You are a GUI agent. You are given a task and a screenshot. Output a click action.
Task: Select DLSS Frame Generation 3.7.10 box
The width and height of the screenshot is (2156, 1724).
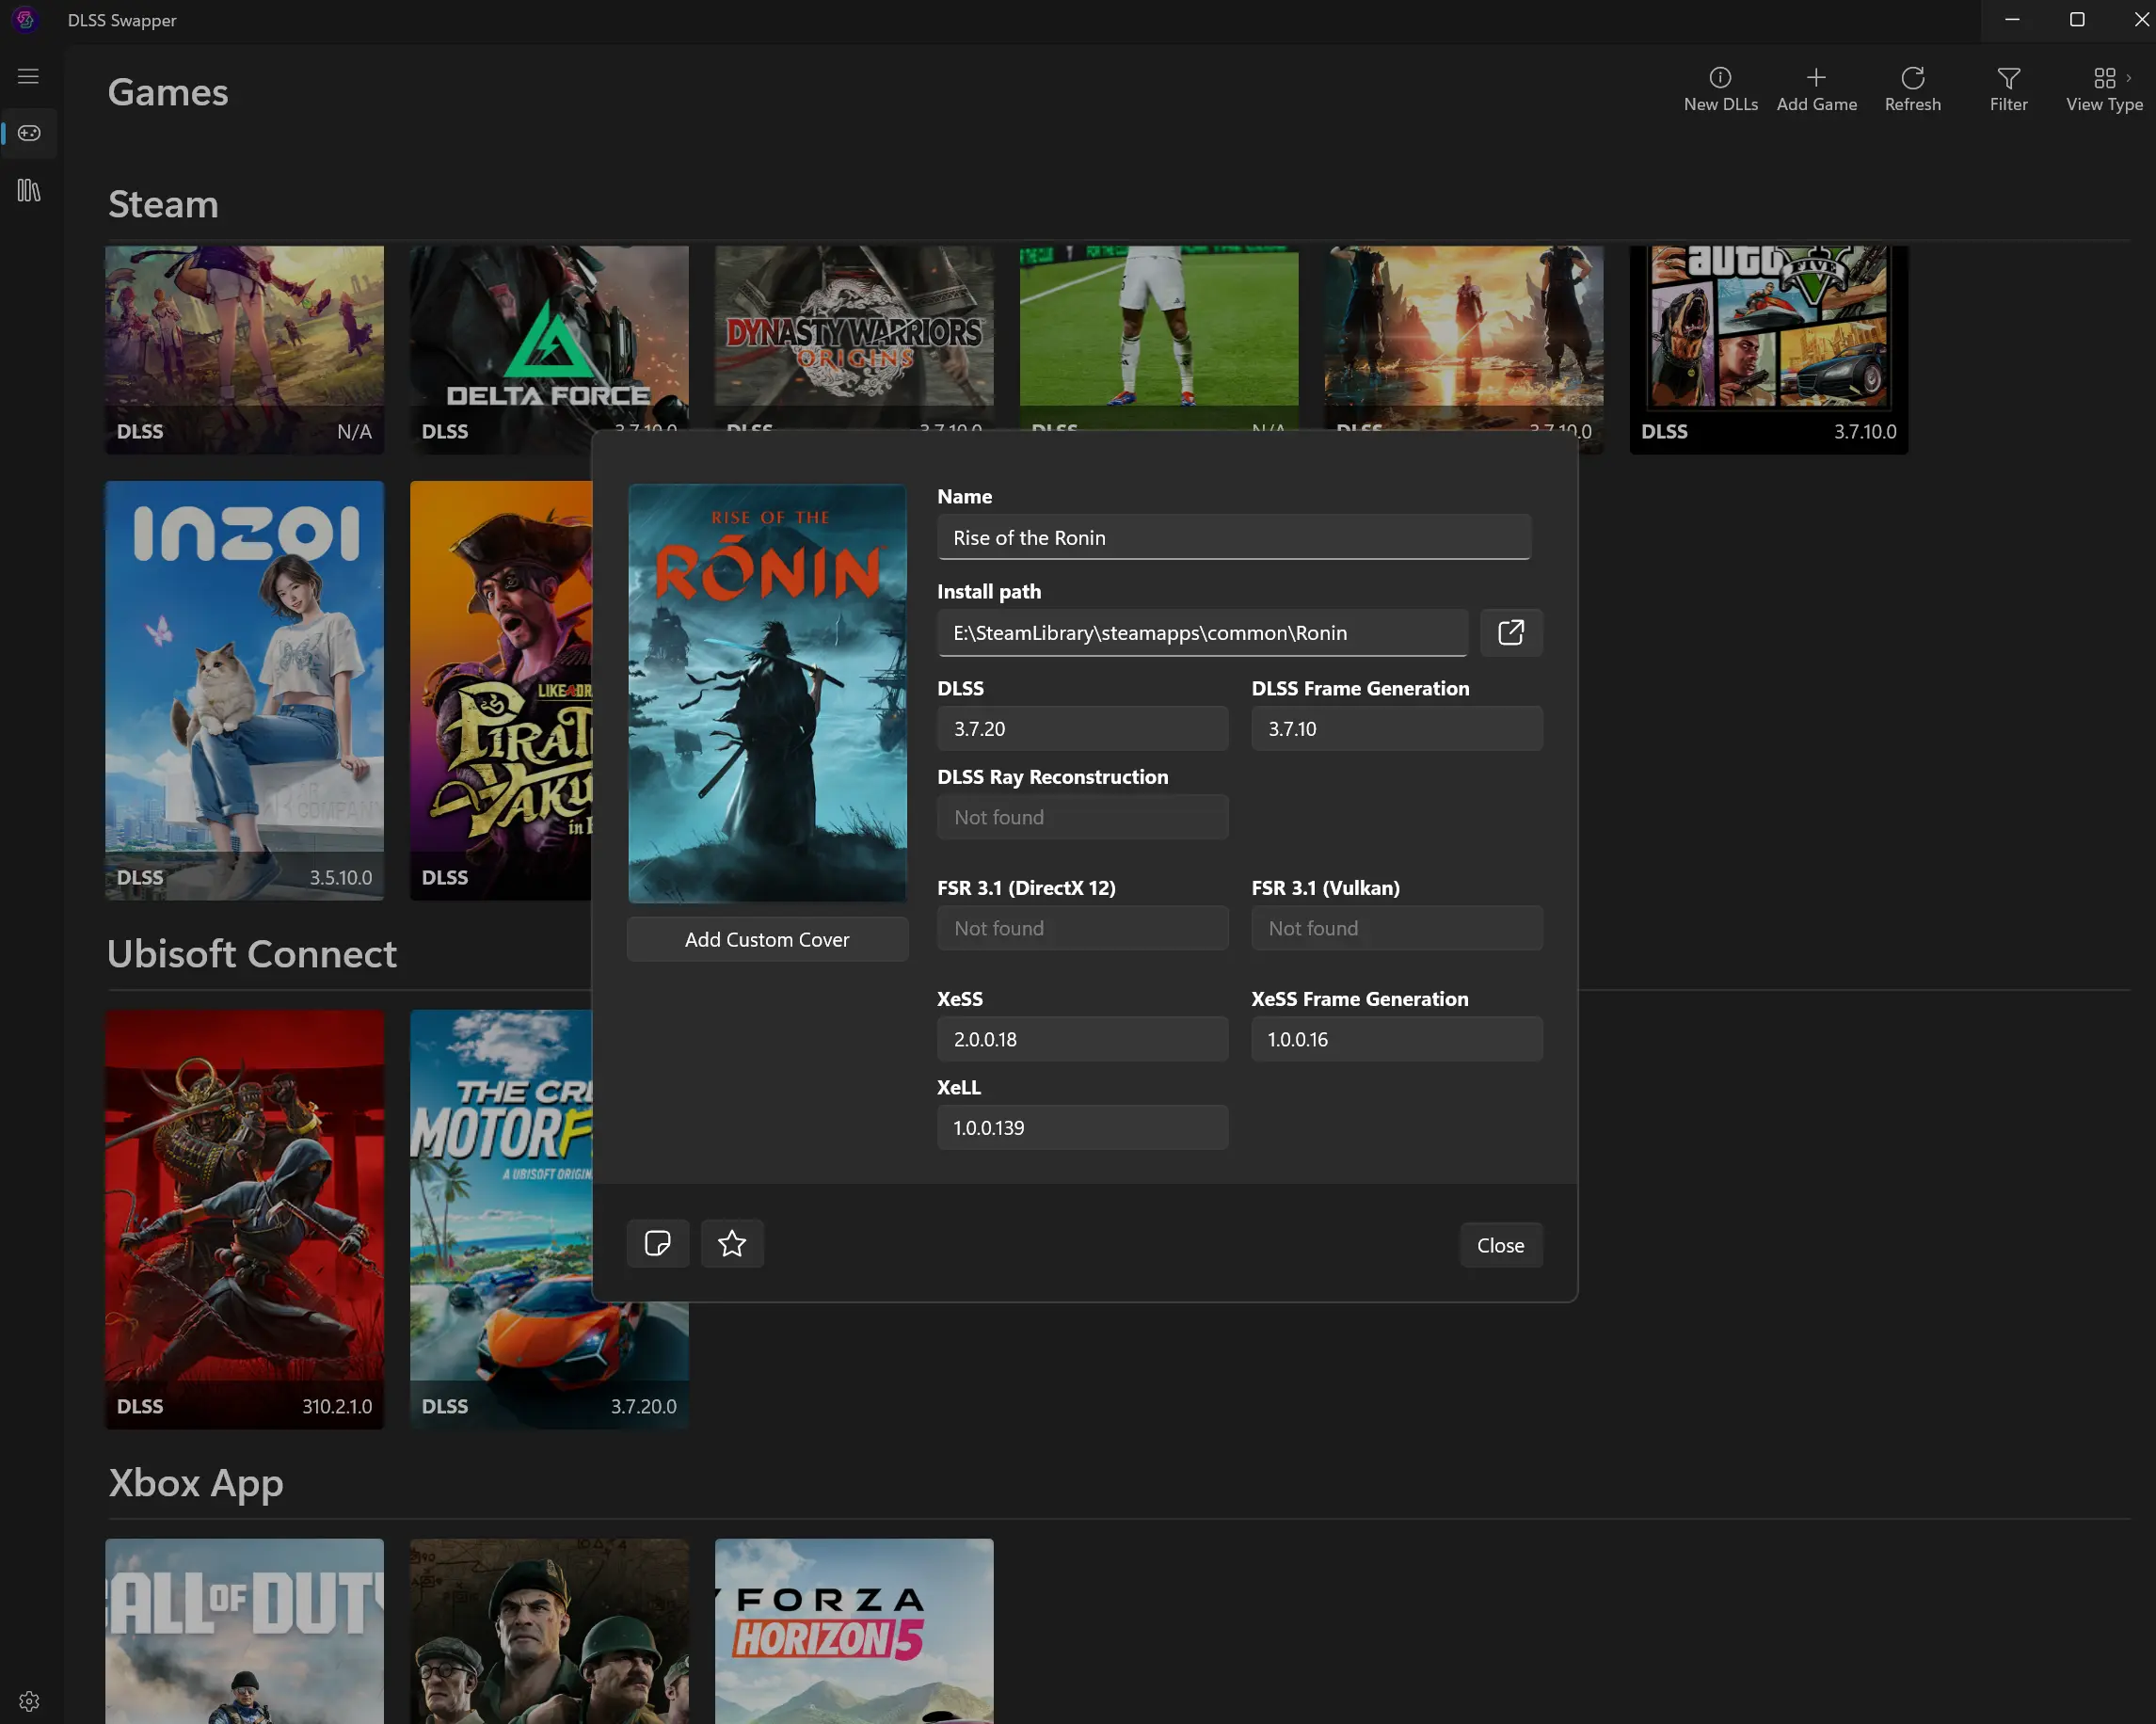click(x=1396, y=729)
